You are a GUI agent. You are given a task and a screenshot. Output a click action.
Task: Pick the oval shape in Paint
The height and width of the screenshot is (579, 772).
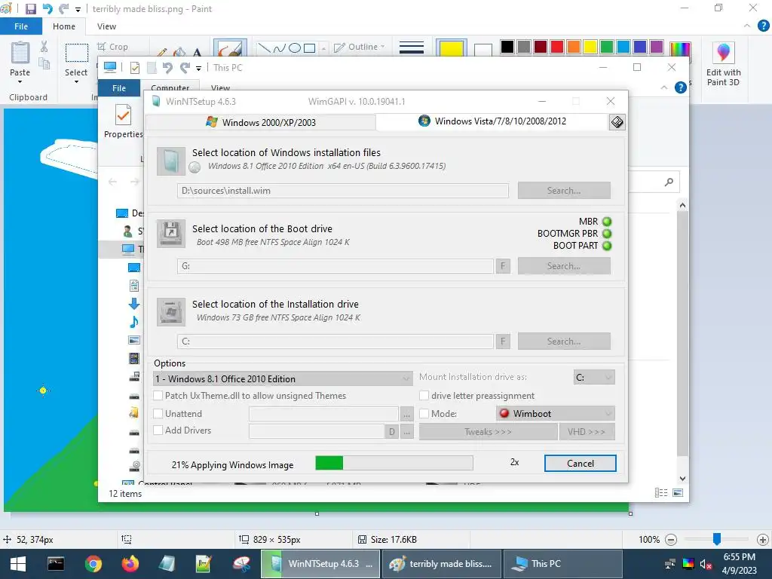295,47
